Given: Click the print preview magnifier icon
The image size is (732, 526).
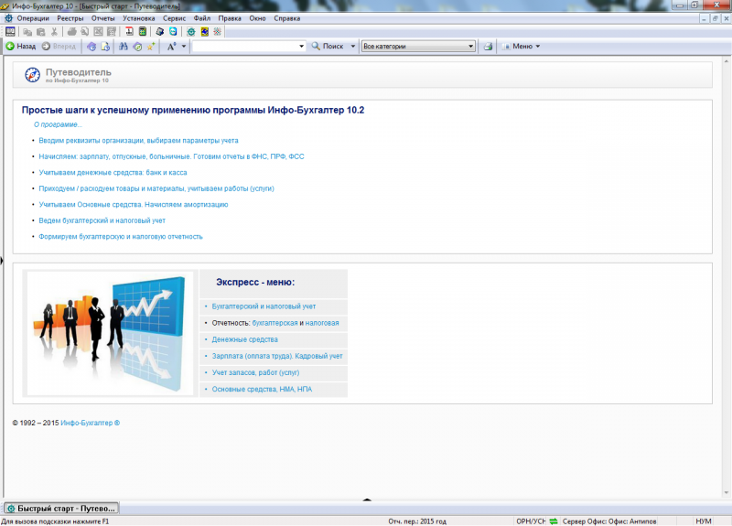Looking at the screenshot, I should click(x=84, y=32).
